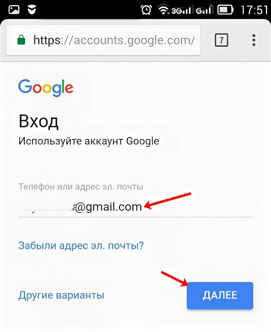This screenshot has height=332, width=271.
Task: Click the Google logo
Action: pos(46,88)
